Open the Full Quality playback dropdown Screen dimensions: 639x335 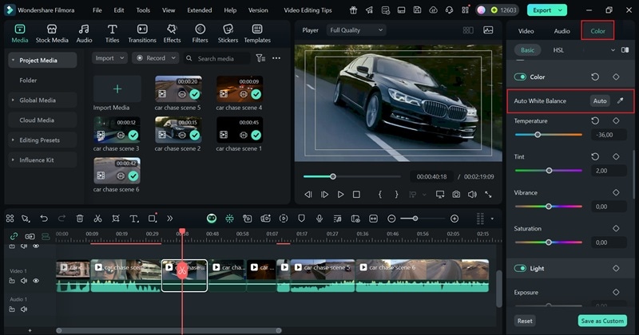(355, 30)
